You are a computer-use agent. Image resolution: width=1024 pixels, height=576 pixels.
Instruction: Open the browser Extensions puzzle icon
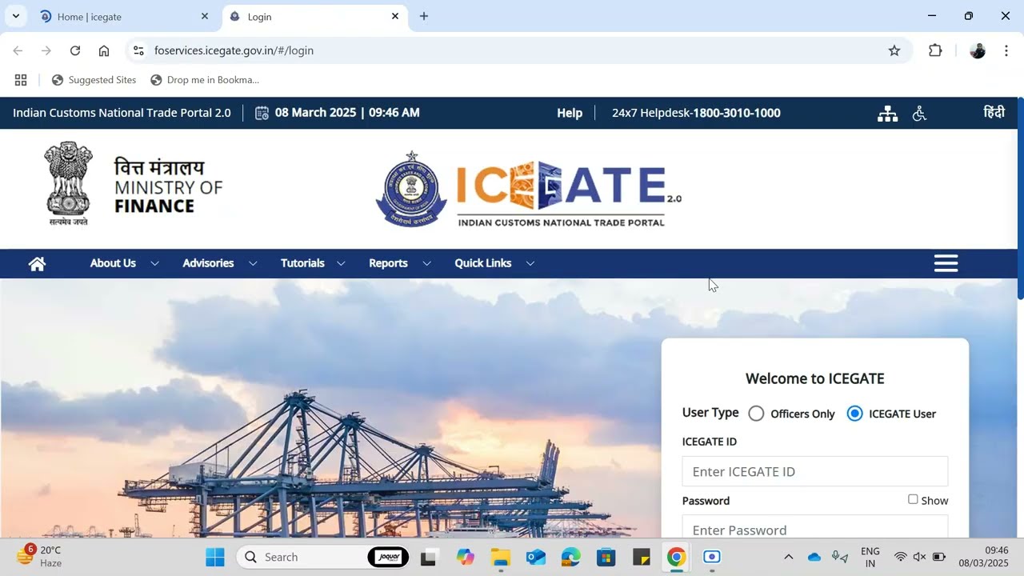coord(935,50)
